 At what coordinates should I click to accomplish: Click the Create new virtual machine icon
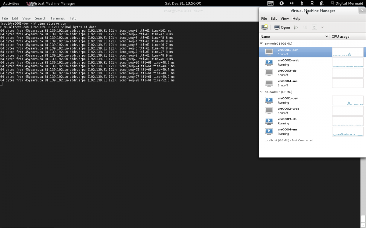coord(264,27)
